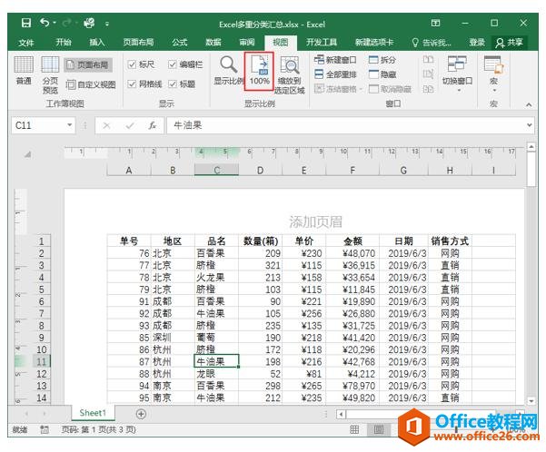Switch to the 审阅 ribbon tab
The image size is (546, 452).
click(x=247, y=43)
